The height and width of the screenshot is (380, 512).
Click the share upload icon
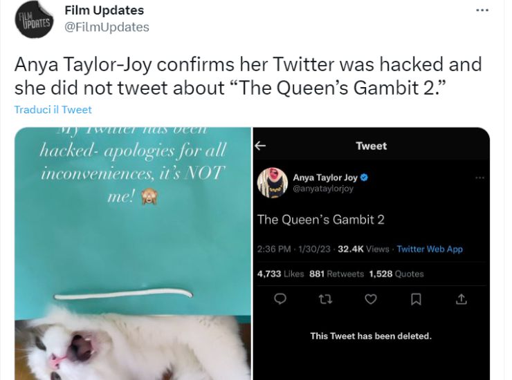pyautogui.click(x=461, y=298)
